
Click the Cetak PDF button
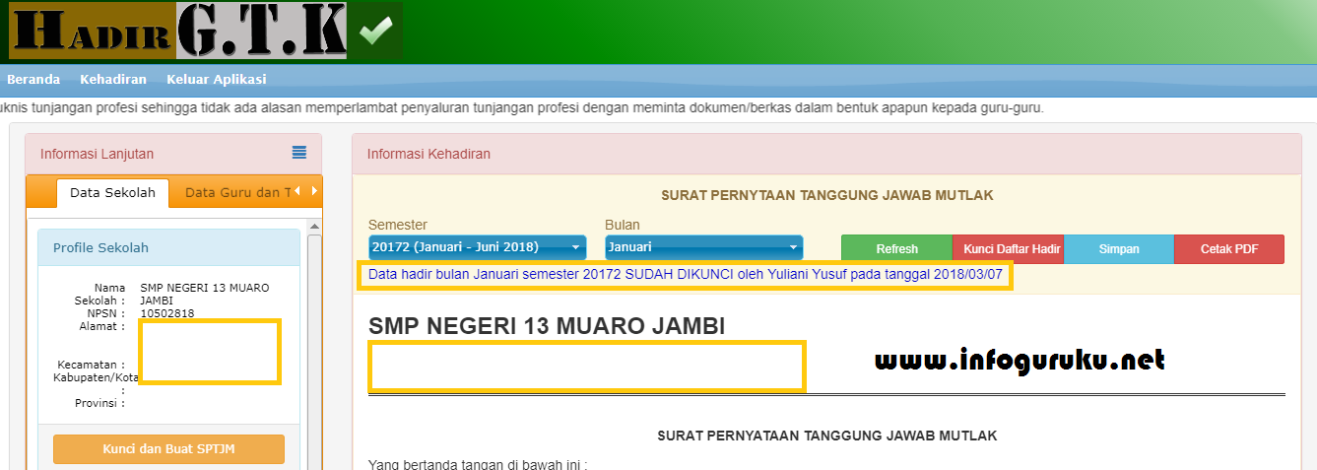tap(1229, 249)
